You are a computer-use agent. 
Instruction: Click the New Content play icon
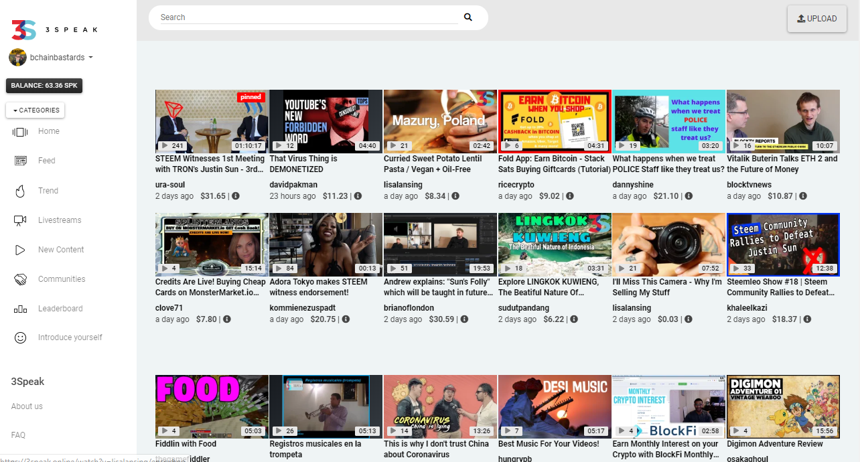point(20,250)
